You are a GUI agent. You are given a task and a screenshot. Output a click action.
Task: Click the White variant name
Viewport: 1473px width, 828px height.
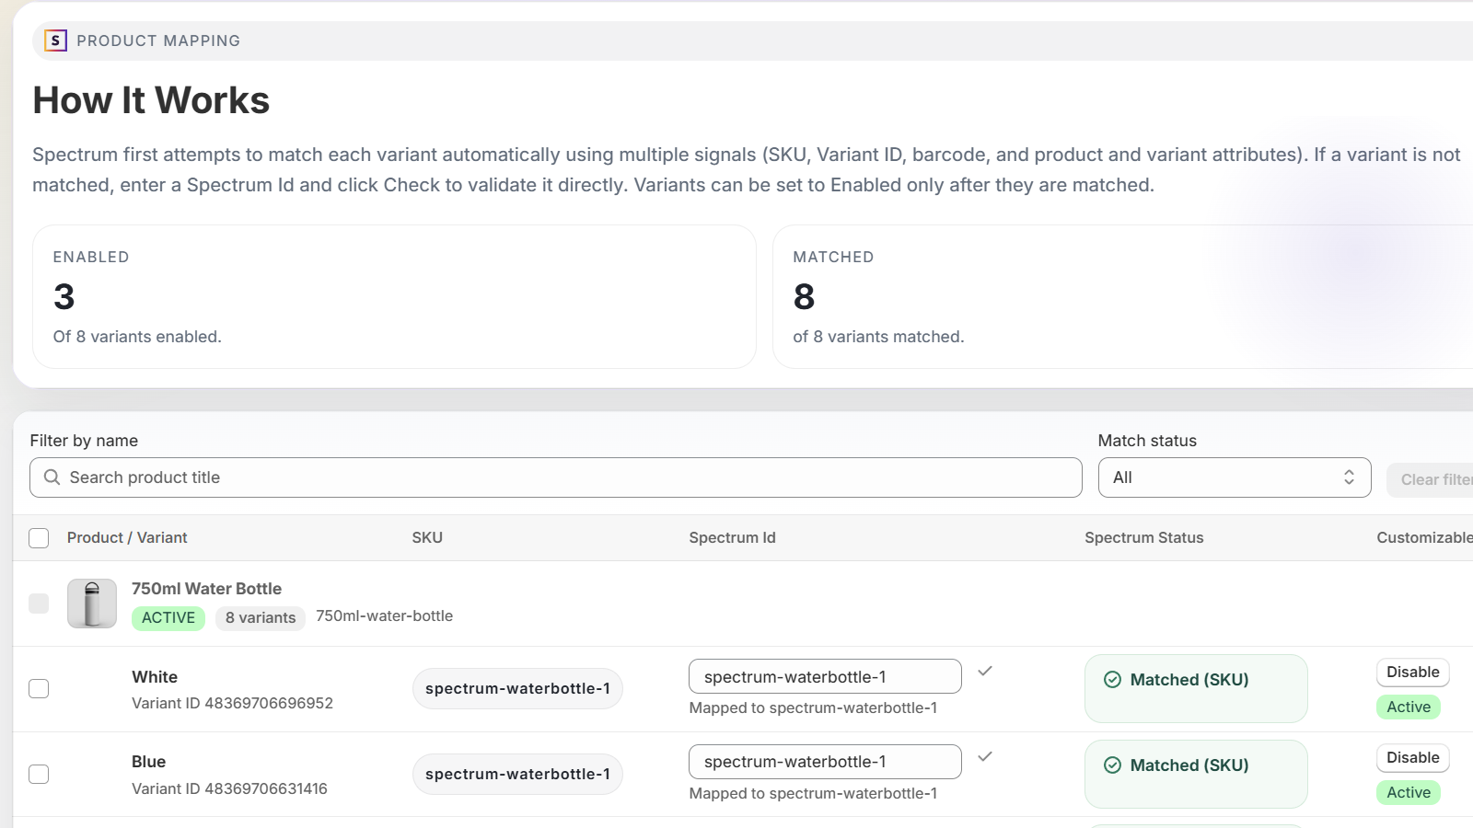point(155,677)
